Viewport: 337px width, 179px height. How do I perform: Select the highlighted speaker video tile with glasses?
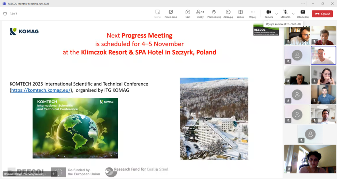point(323,55)
